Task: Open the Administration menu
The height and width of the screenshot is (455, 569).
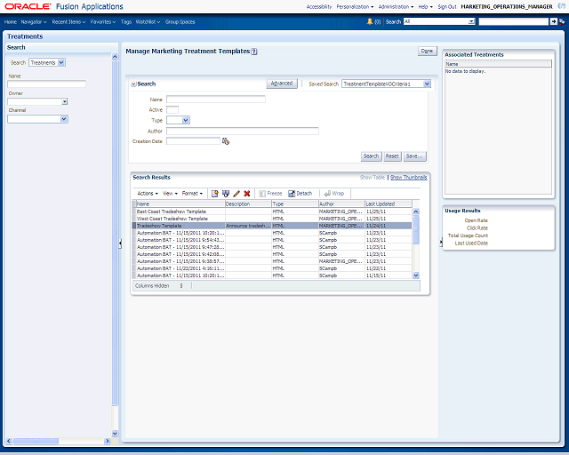Action: point(396,6)
